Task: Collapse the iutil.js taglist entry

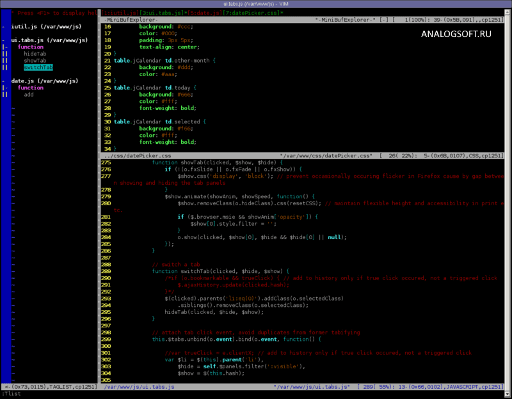Action: [x=3, y=27]
